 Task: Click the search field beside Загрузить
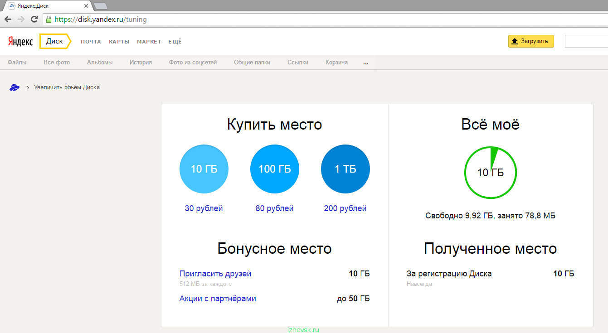[x=586, y=41]
